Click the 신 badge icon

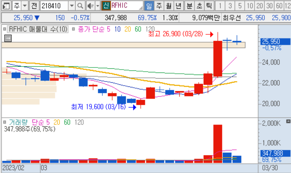coord(106,5)
